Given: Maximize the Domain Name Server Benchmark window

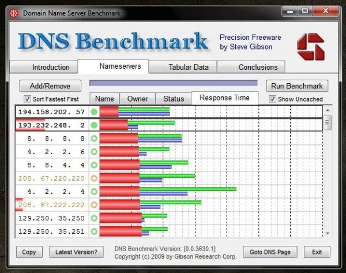Looking at the screenshot, I should point(305,11).
